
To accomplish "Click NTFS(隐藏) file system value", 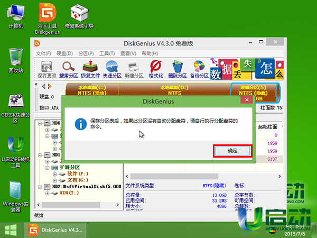I will click(x=215, y=186).
